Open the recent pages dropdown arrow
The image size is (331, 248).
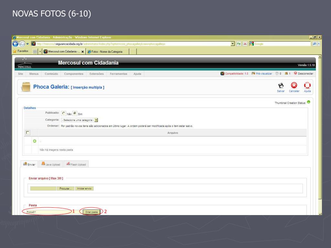27,44
